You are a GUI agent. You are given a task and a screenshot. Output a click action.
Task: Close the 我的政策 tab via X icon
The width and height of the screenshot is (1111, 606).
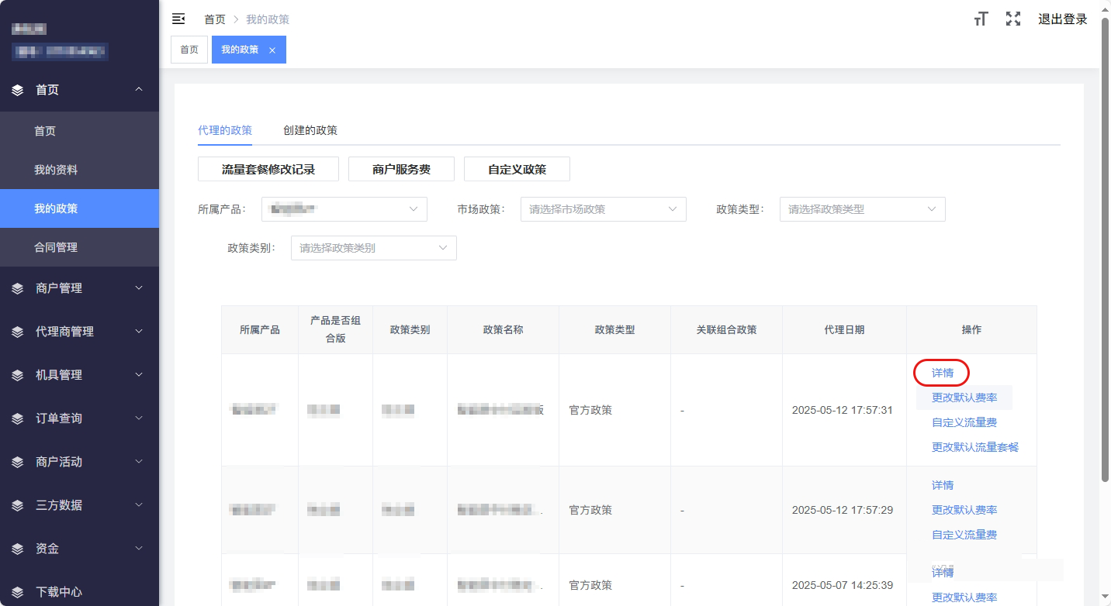[x=272, y=50]
